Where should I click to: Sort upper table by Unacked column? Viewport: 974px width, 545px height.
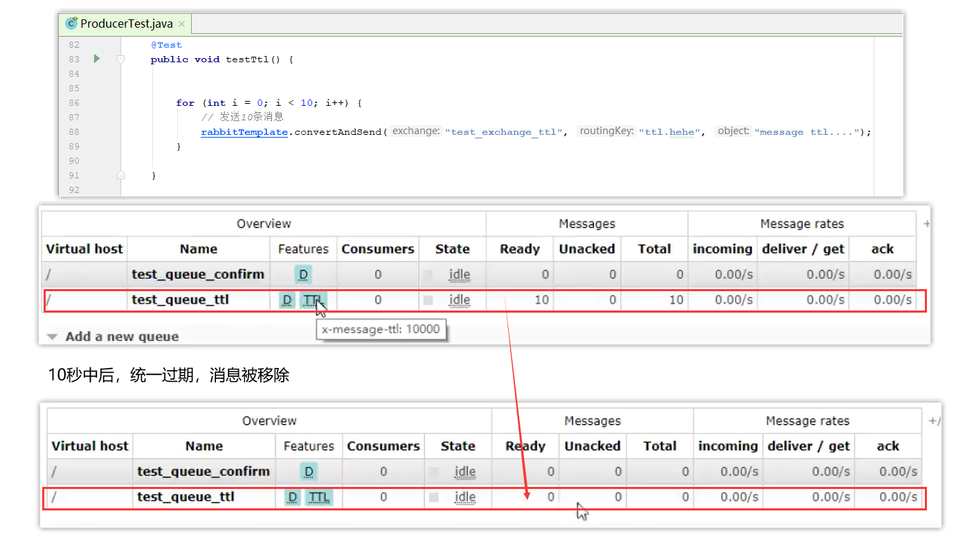pos(586,249)
